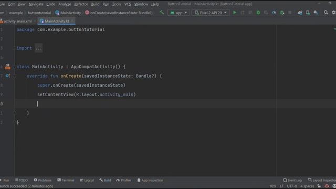Open the App Inspection tool window
The height and width of the screenshot is (189, 336).
tap(150, 180)
